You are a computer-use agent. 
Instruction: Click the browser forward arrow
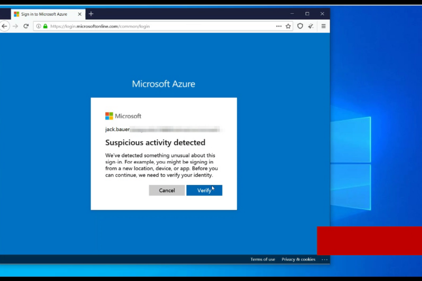click(15, 26)
